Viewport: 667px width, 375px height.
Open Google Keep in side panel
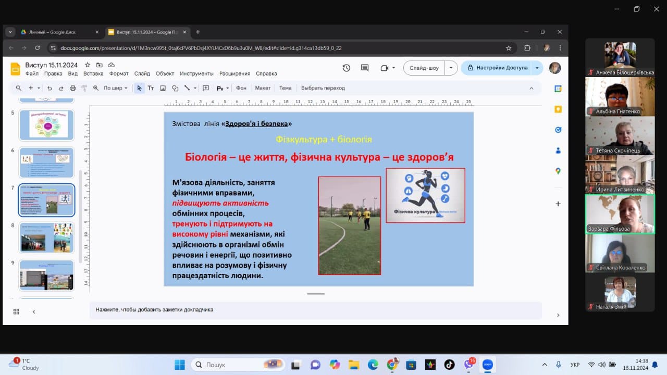[558, 109]
